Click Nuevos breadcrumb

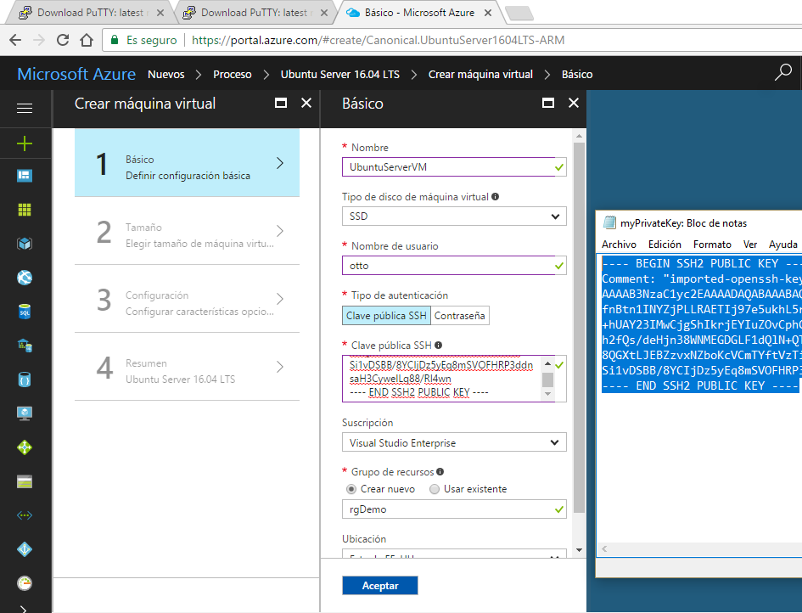pyautogui.click(x=166, y=74)
